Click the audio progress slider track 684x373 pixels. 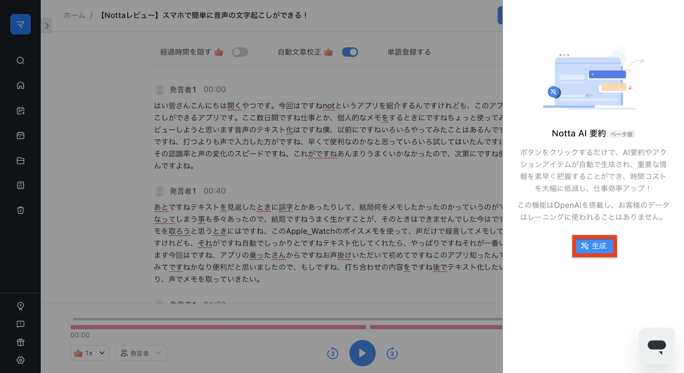(x=286, y=319)
